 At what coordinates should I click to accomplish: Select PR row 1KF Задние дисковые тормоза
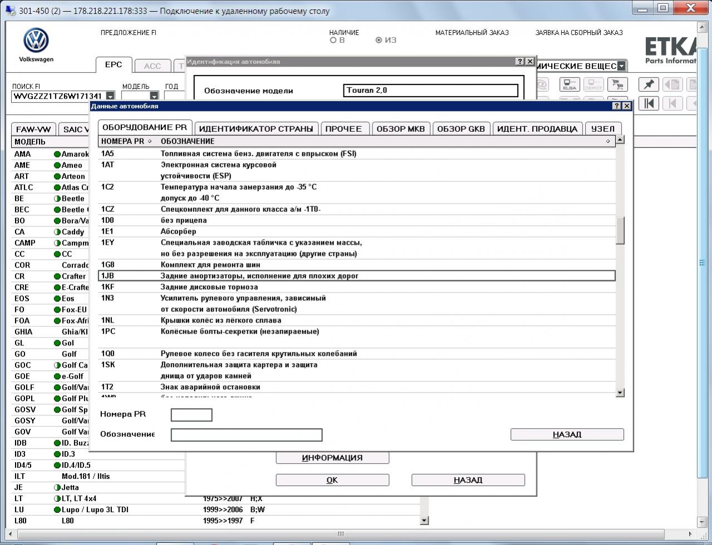[356, 287]
